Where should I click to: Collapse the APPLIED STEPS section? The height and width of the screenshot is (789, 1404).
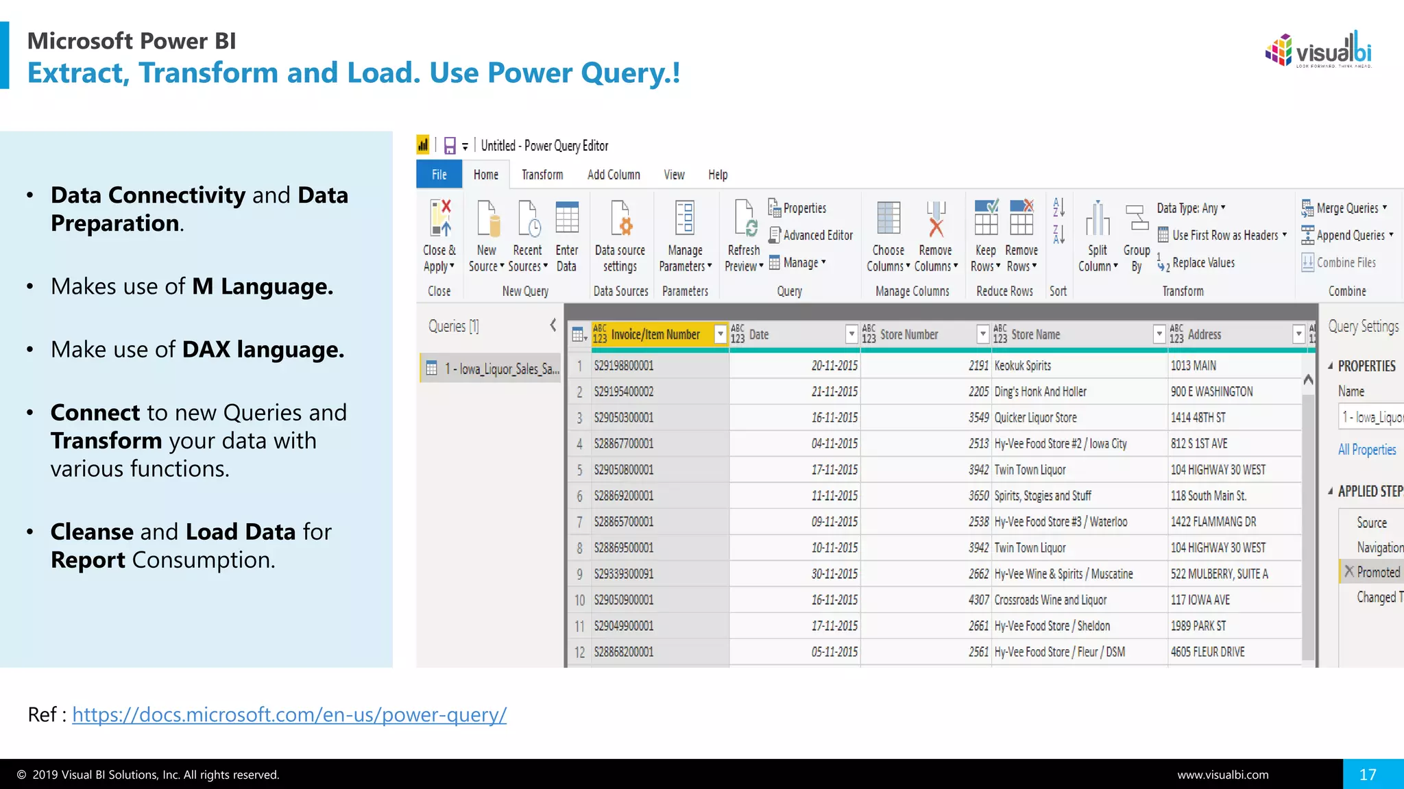[x=1331, y=491]
